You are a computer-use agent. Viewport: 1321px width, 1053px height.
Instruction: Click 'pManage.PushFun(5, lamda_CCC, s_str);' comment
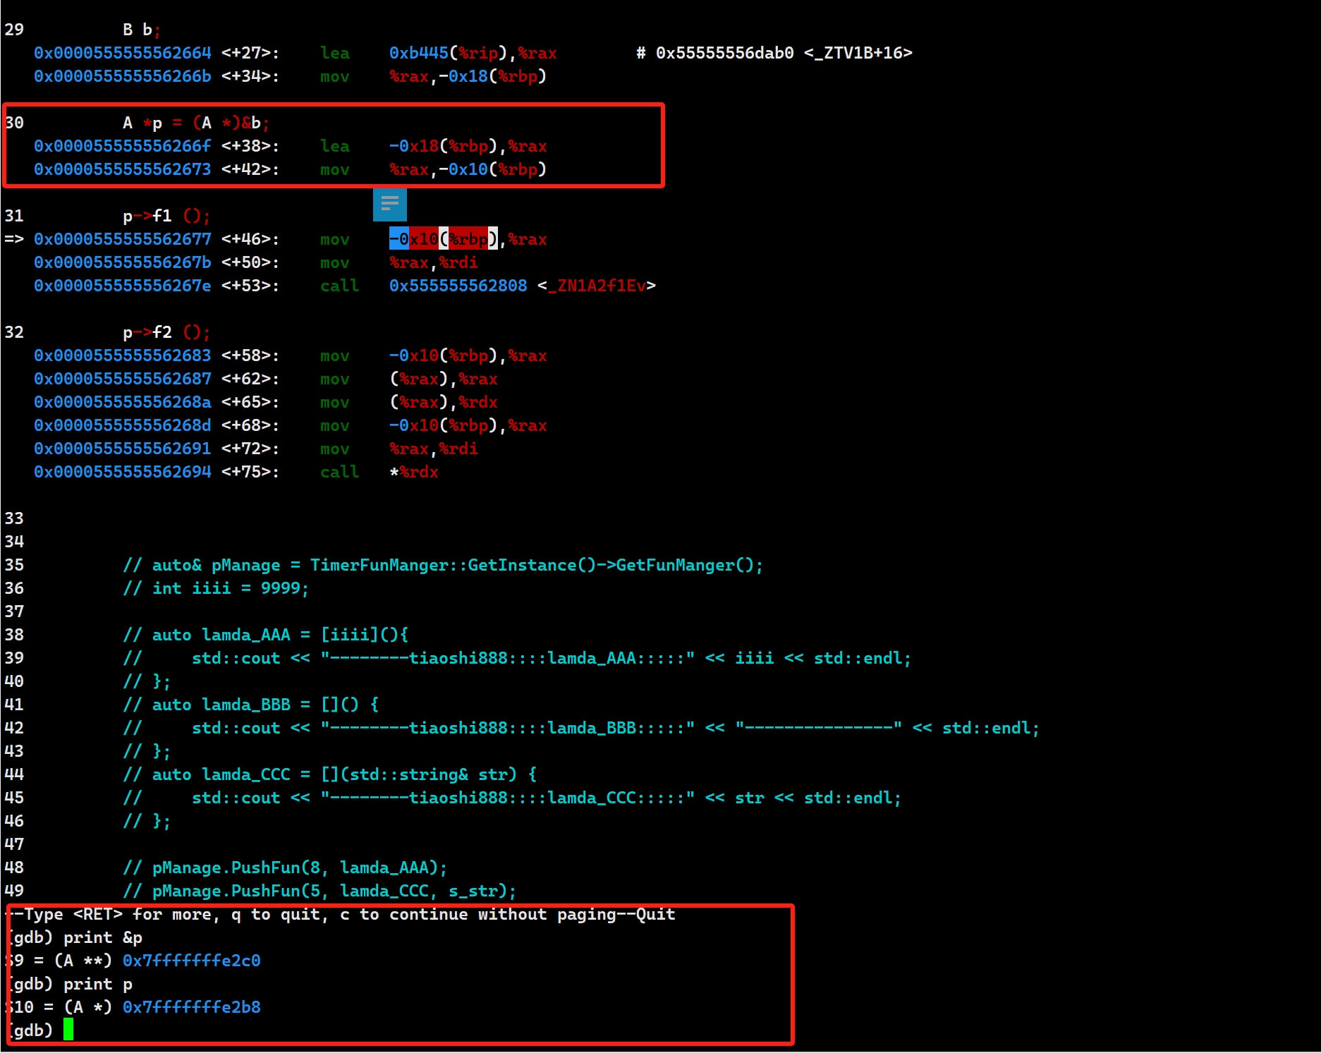tap(319, 891)
